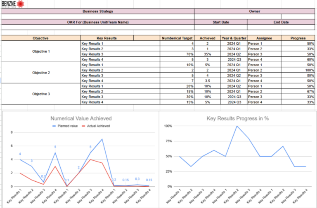The image size is (317, 208).
Task: Select the merged Objective 3 cell
Action: click(41, 94)
